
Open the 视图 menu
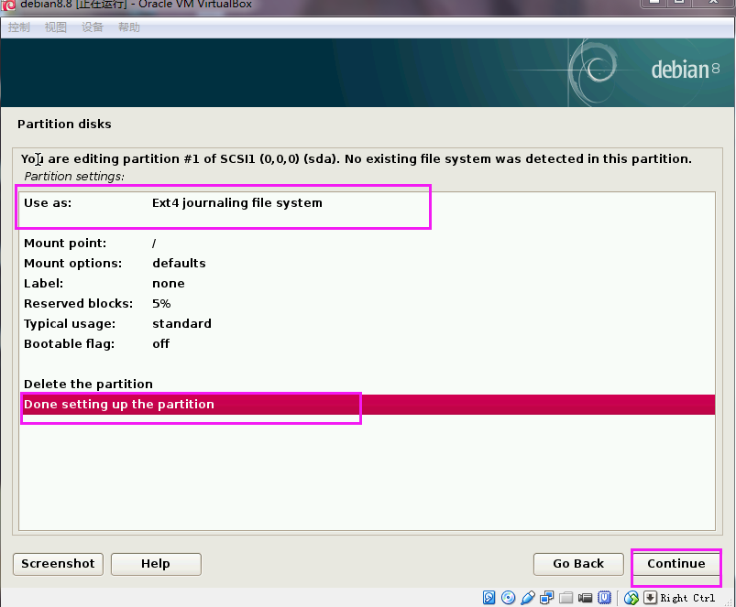click(56, 27)
